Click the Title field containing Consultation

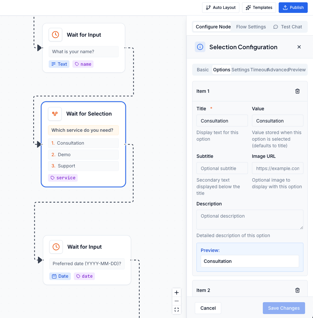(x=222, y=121)
